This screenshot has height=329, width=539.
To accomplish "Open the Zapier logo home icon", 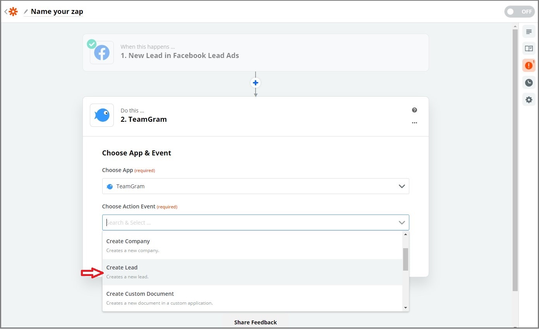I will 13,12.
